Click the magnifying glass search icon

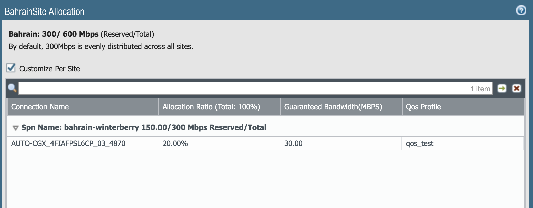[x=12, y=88]
